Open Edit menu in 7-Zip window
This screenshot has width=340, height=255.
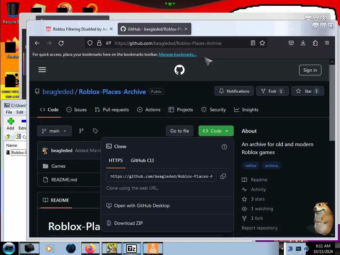coord(20,112)
